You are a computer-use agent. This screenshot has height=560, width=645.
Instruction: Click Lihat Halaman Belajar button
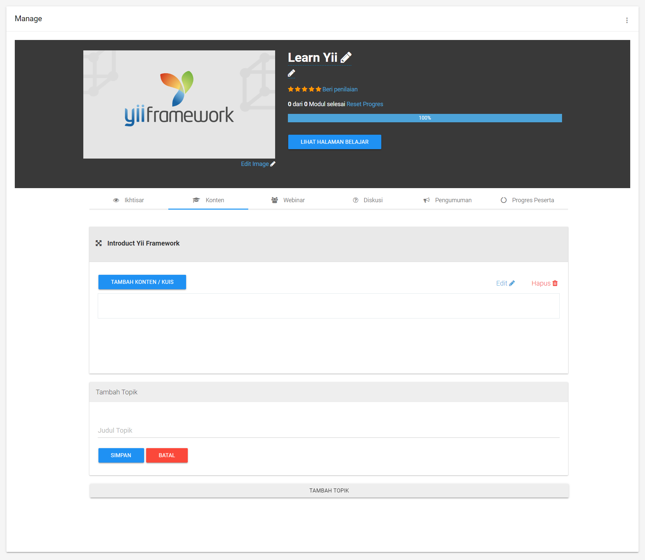tap(335, 142)
